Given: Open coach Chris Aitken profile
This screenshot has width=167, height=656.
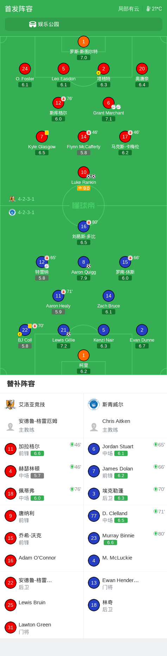Looking at the screenshot, I should [x=125, y=425].
